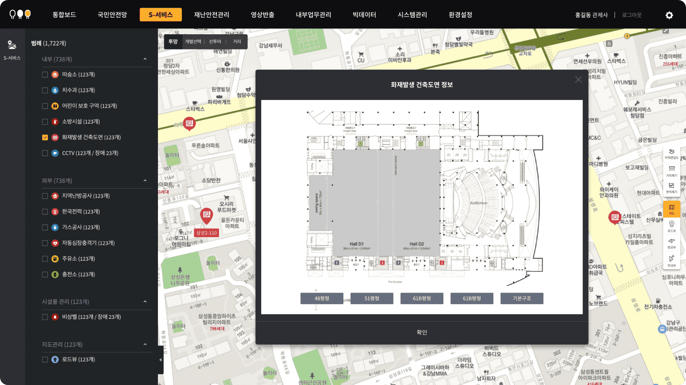This screenshot has width=686, height=385.
Task: Open settings with the gear icon
Action: (x=669, y=15)
